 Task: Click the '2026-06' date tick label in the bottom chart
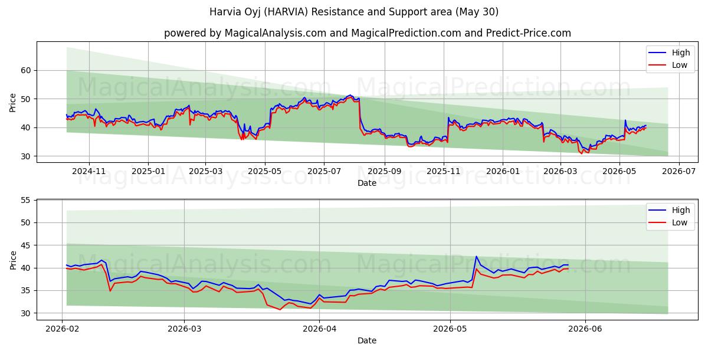pos(585,329)
